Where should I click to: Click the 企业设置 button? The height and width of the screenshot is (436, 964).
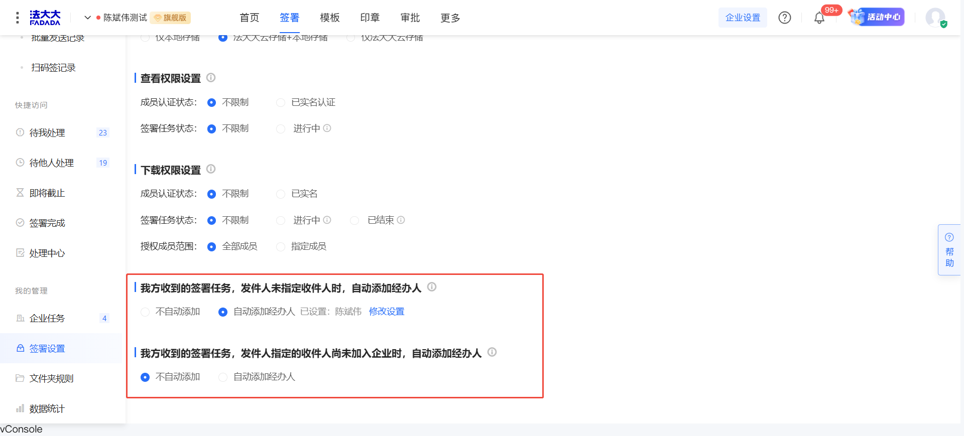coord(743,18)
